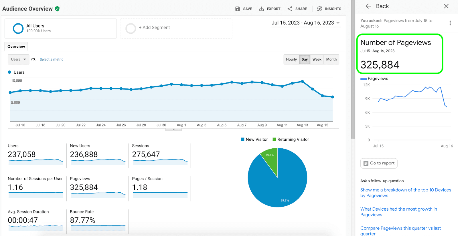Open Insights via its circular icon
This screenshot has height=236, width=458.
pyautogui.click(x=319, y=9)
